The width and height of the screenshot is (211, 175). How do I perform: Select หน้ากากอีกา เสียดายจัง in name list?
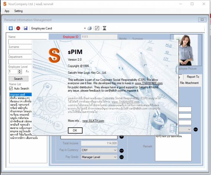tap(24, 138)
